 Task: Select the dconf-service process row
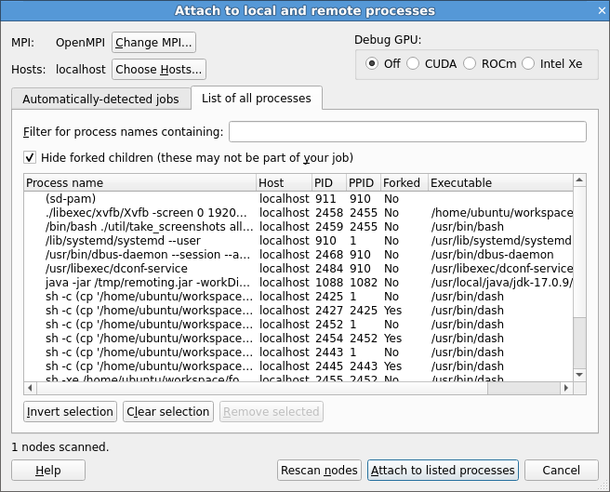coord(298,269)
